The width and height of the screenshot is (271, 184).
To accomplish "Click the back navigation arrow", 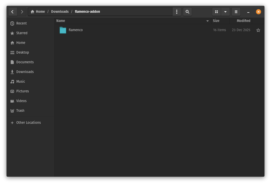I will coord(12,12).
